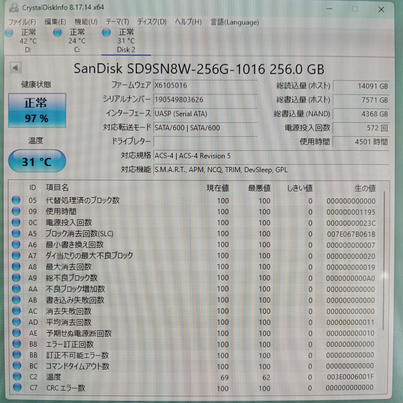Viewport: 403px width, 403px height.
Task: Click the 項目名 column header
Action: [57, 187]
